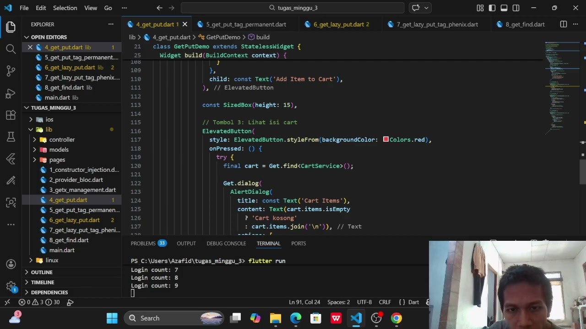
Task: Toggle primary side bar visibility
Action: tap(492, 8)
